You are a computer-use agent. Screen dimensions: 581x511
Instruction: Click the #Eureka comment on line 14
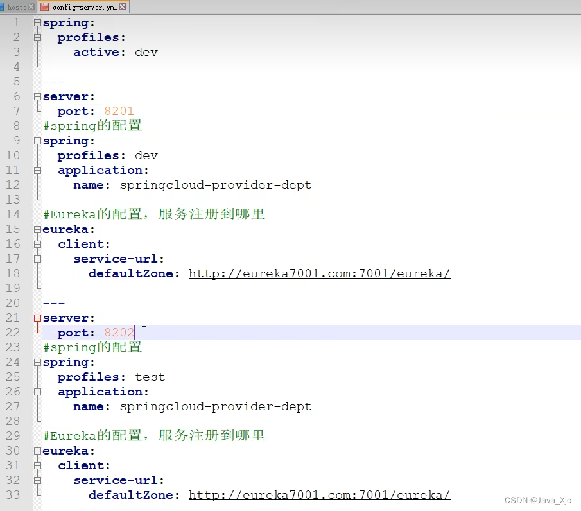click(x=154, y=214)
